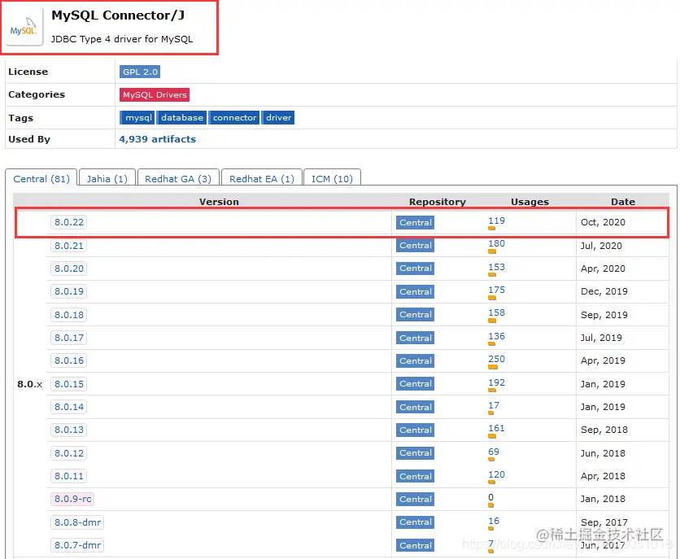Open the 16 usages link
The image size is (680, 559).
coord(494,521)
